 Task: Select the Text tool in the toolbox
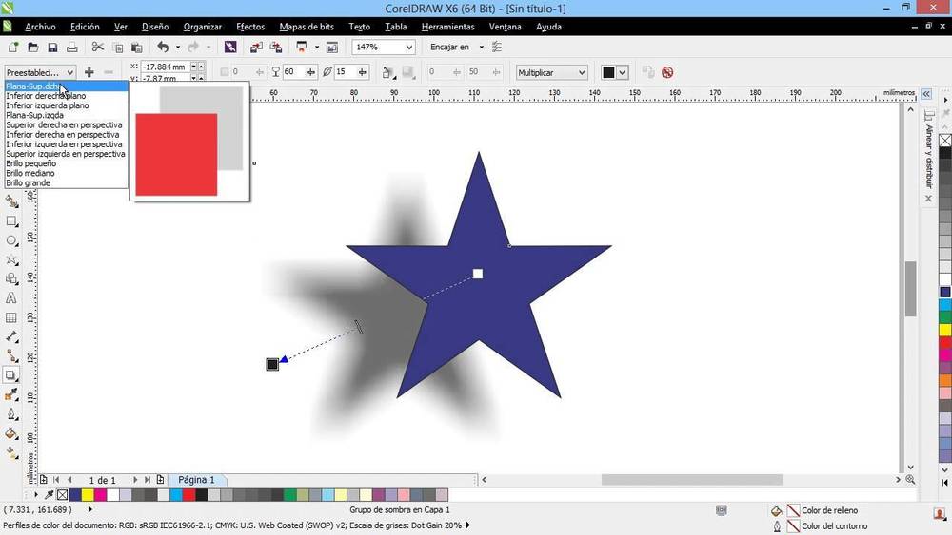(x=11, y=298)
